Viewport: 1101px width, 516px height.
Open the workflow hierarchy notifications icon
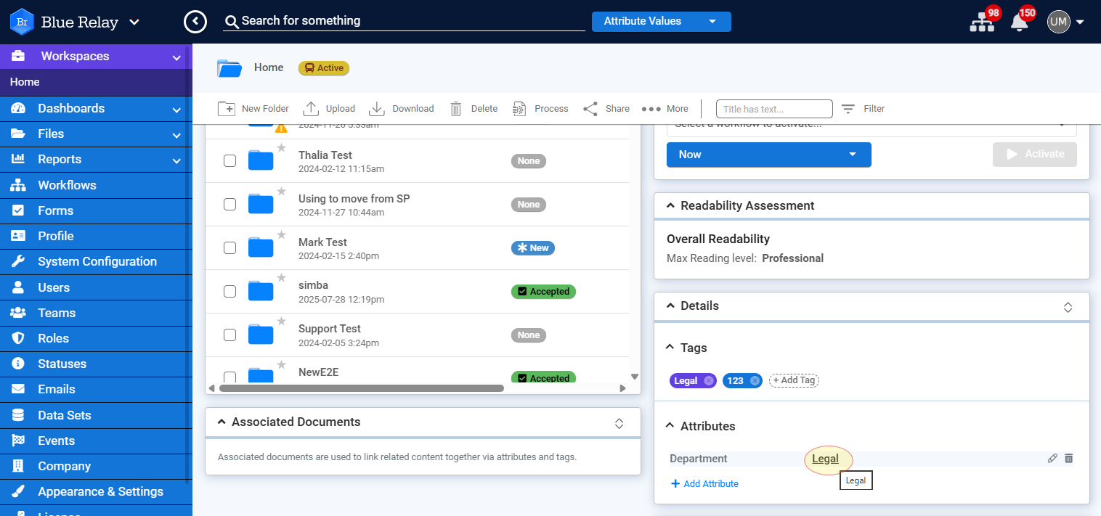(982, 22)
